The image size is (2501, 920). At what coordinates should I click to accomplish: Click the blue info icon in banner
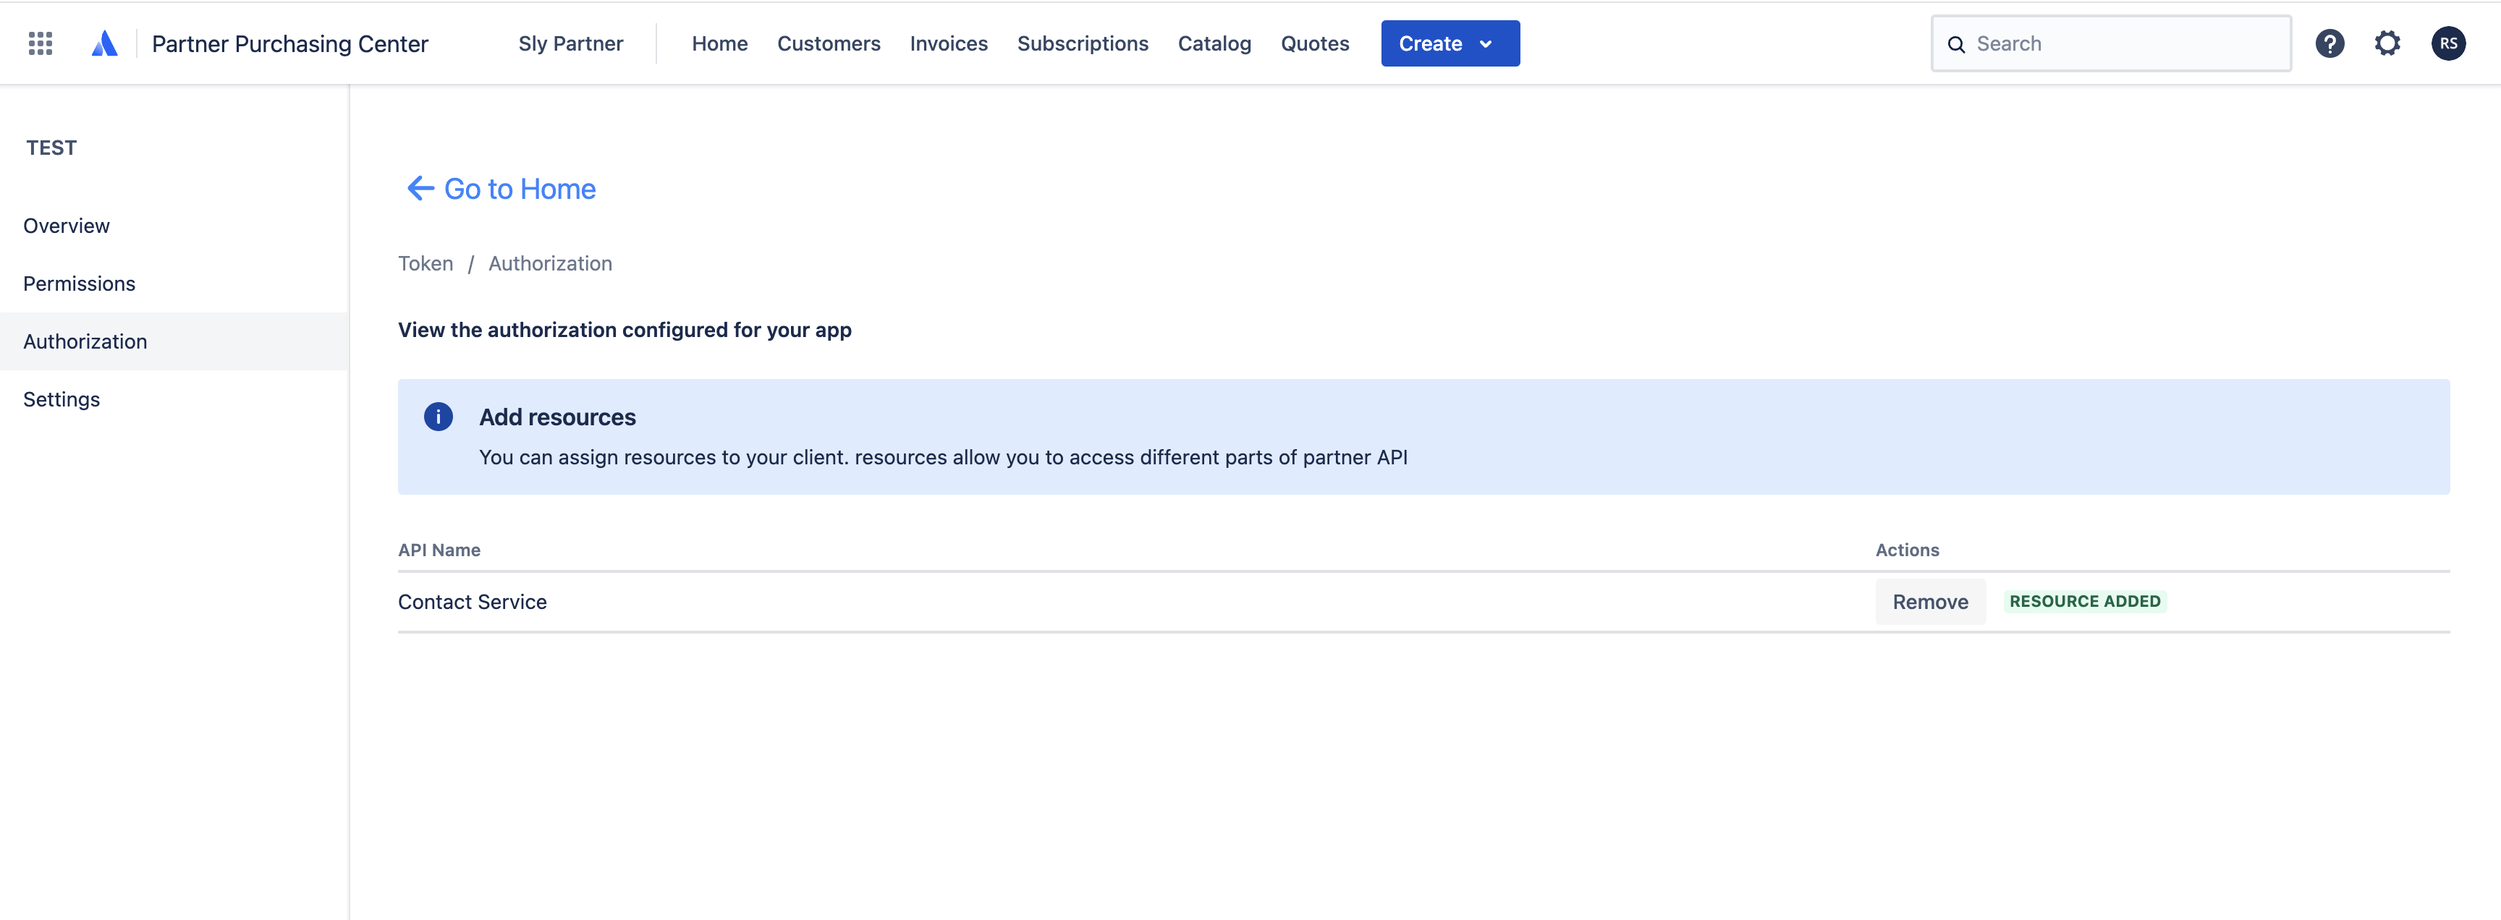coord(438,417)
